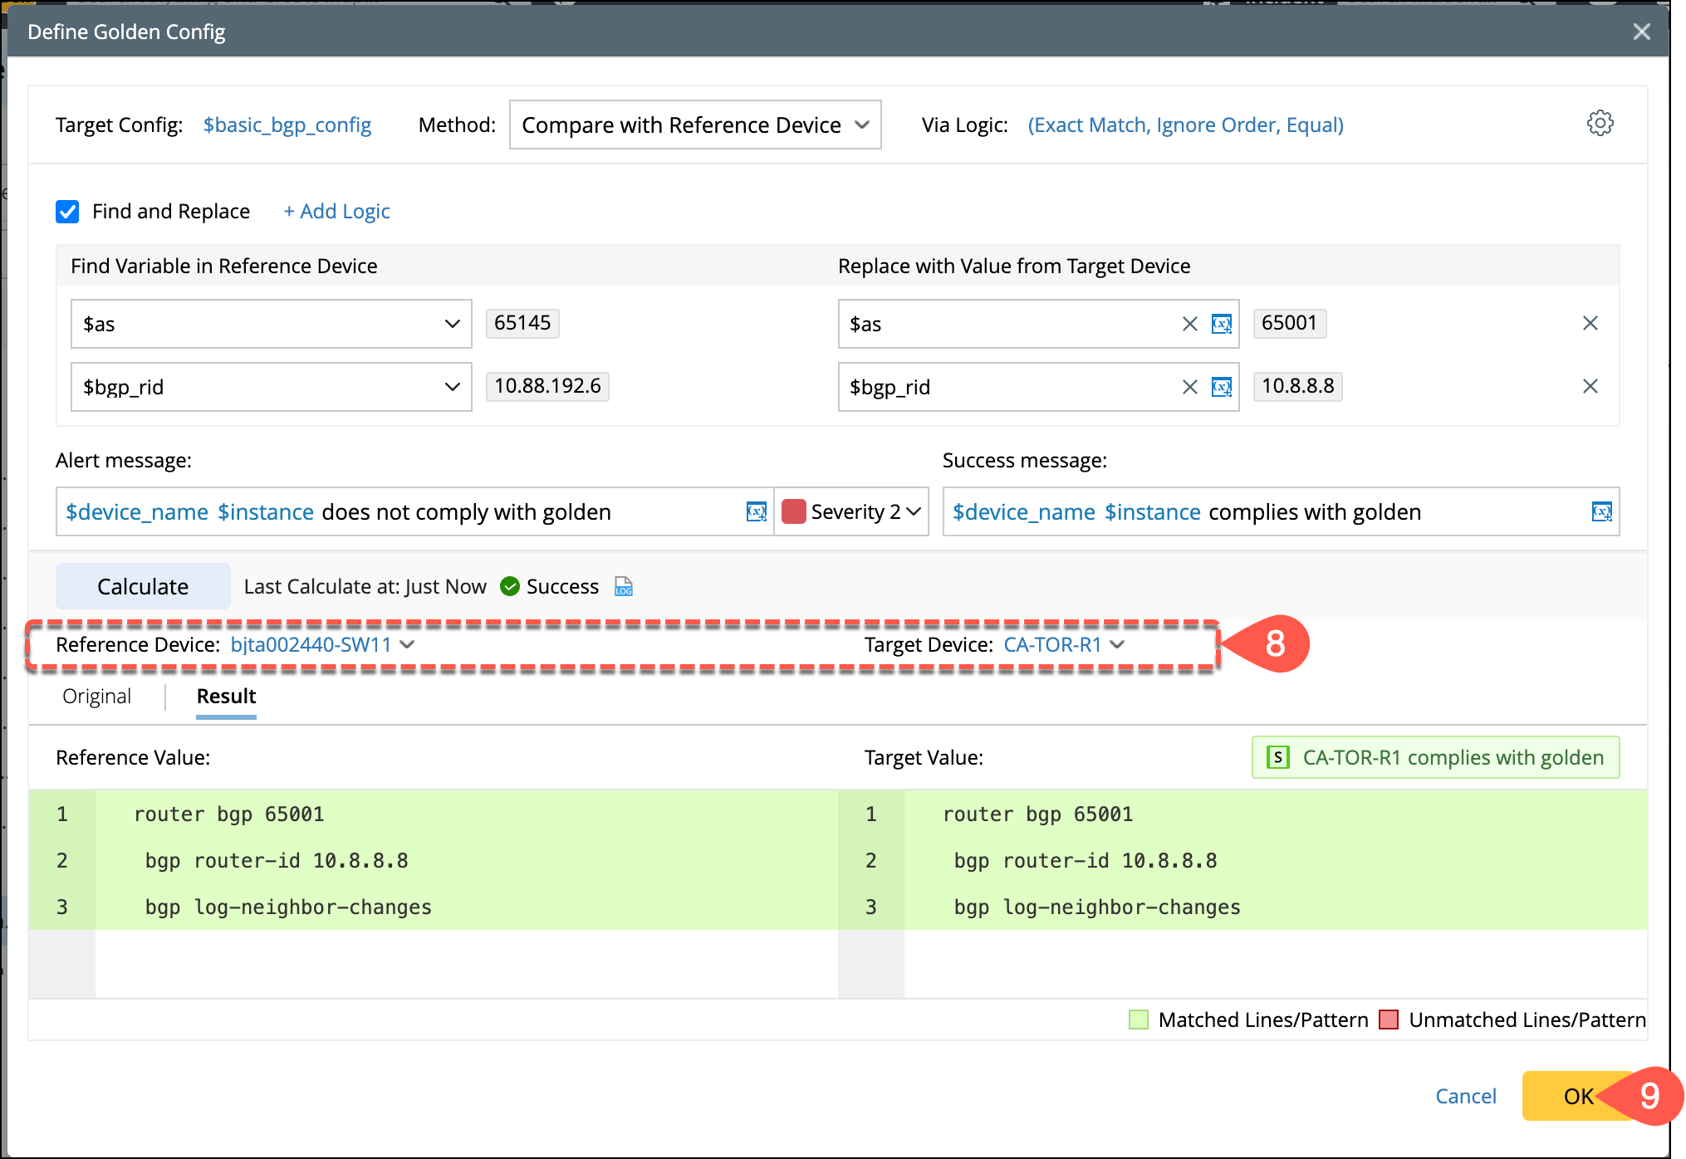Open the calculation log icon
Screen dimensions: 1686x1159
point(623,587)
